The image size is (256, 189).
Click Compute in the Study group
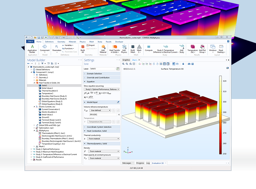[149, 48]
